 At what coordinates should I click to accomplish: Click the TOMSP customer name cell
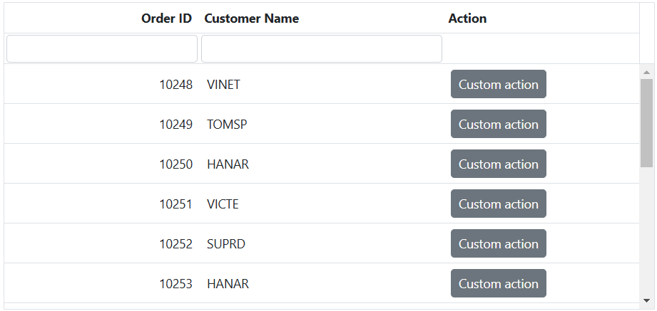[x=227, y=125]
